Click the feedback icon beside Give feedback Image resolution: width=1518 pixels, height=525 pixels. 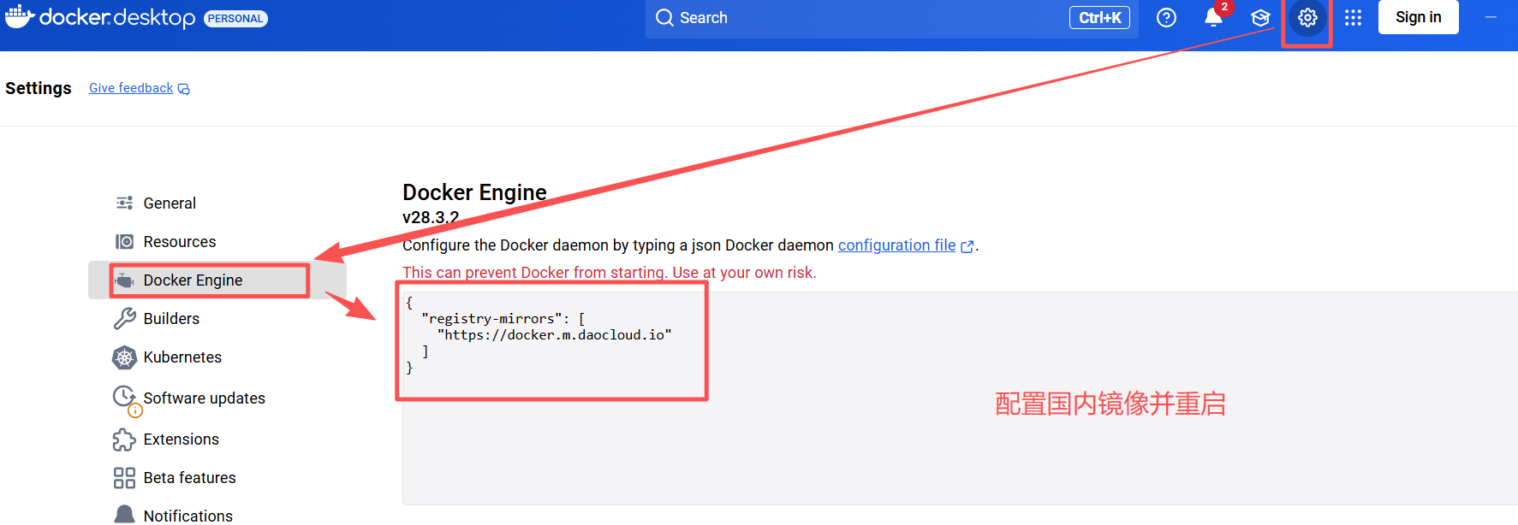pos(183,89)
